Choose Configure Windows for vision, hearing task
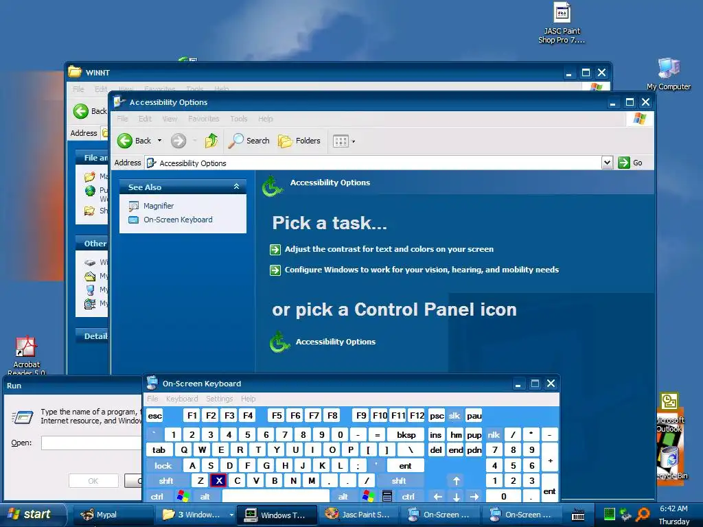 coord(422,270)
